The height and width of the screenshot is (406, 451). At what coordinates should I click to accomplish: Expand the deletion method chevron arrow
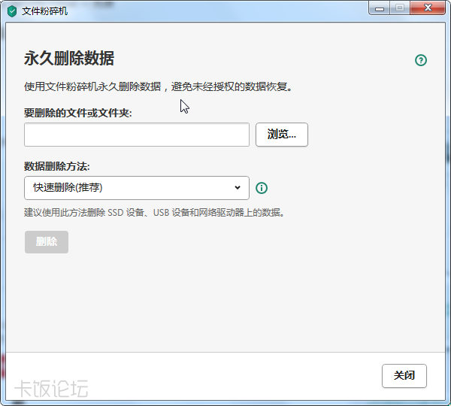pos(238,188)
